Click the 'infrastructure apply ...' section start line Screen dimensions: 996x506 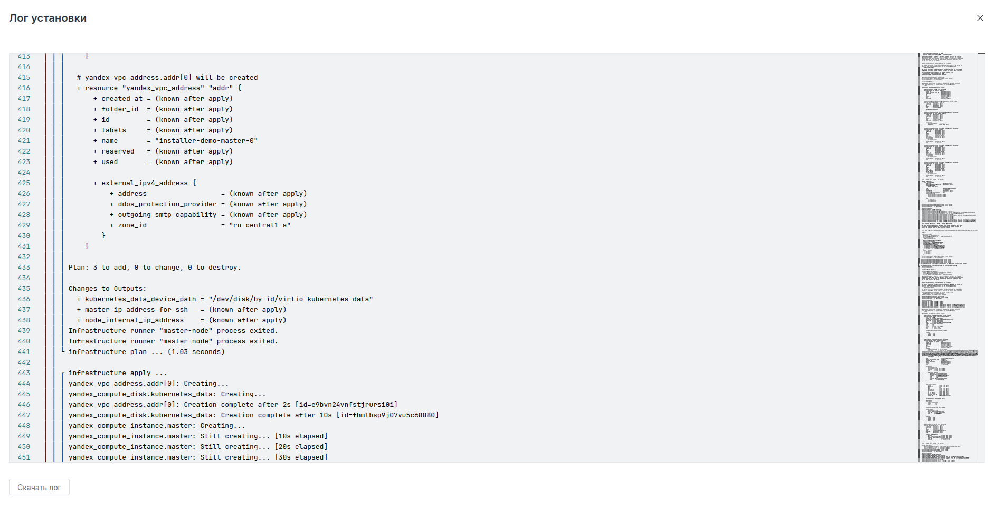tap(117, 373)
